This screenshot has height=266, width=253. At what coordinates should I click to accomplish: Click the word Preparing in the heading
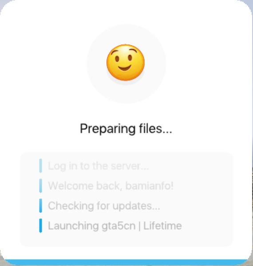[x=107, y=129]
